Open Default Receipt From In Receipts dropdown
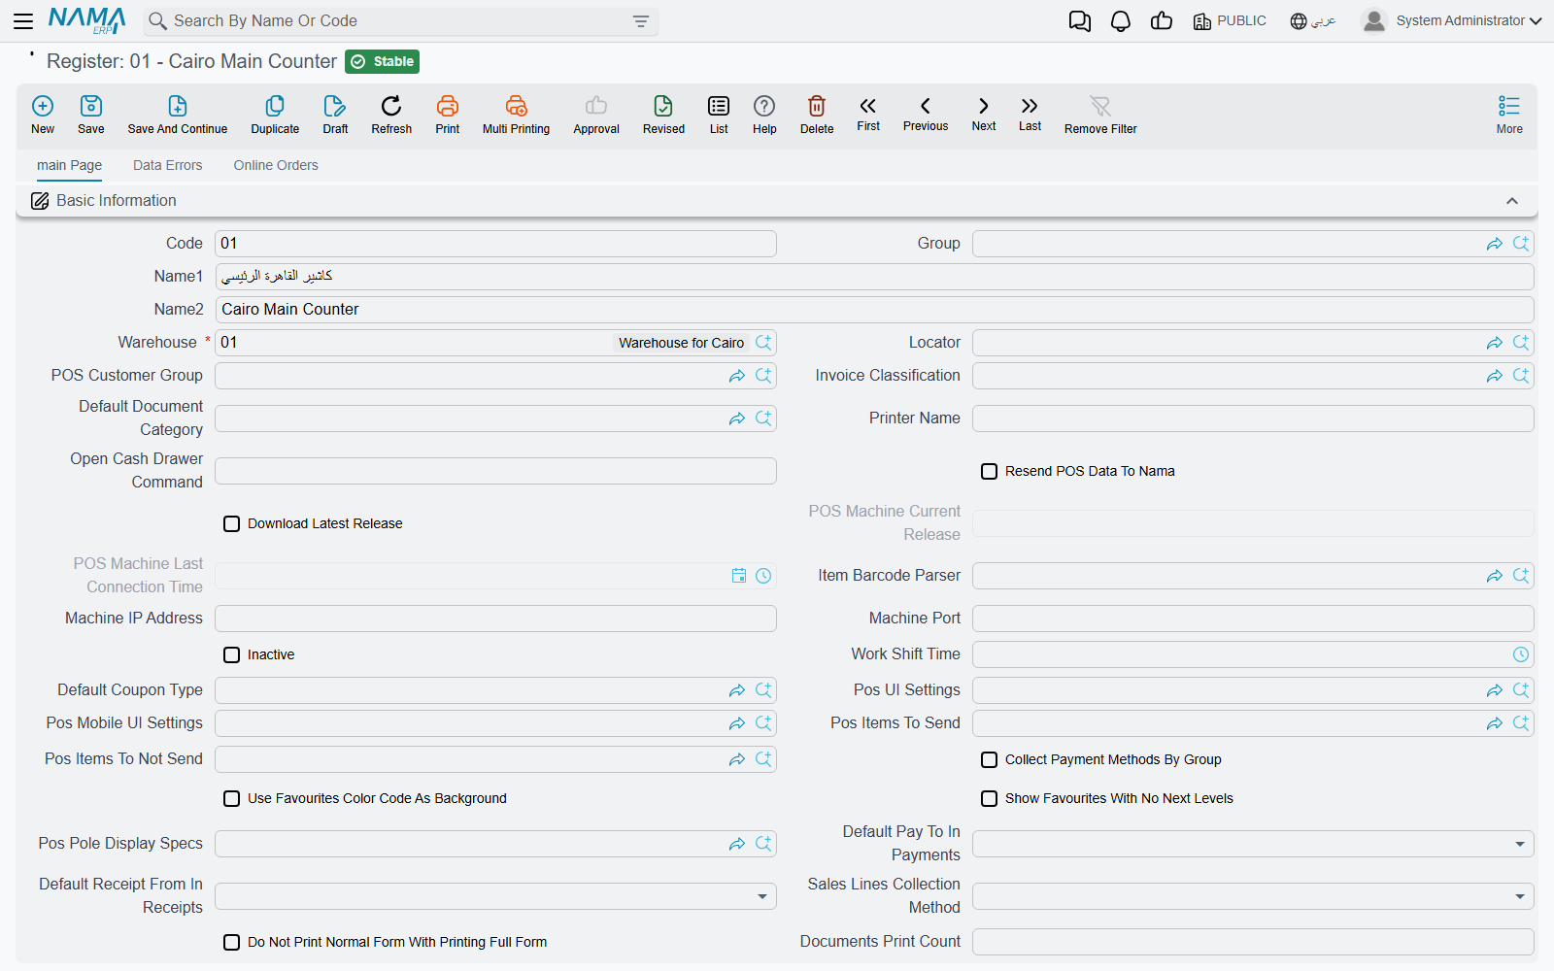This screenshot has width=1554, height=971. [x=495, y=896]
